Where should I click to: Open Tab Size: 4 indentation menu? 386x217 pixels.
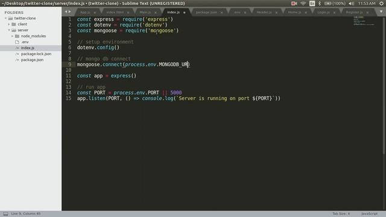click(x=341, y=213)
